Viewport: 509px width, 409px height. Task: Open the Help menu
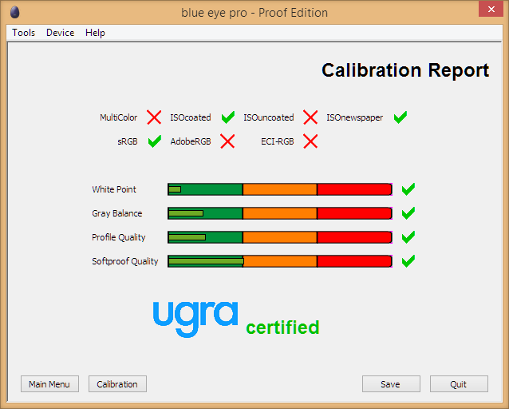point(95,33)
